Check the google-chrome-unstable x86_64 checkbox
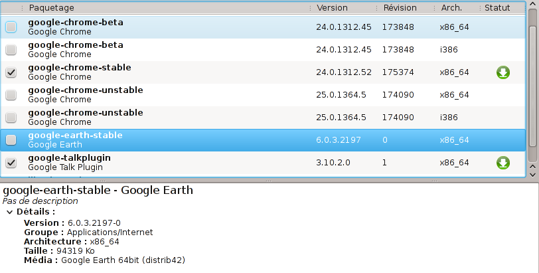 tap(11, 94)
